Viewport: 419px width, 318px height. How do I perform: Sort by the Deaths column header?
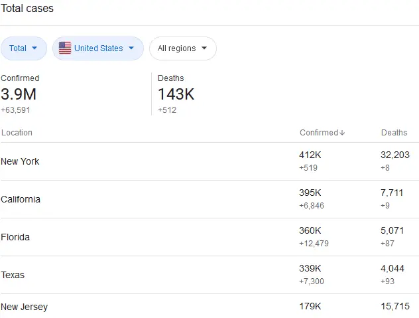tap(394, 133)
